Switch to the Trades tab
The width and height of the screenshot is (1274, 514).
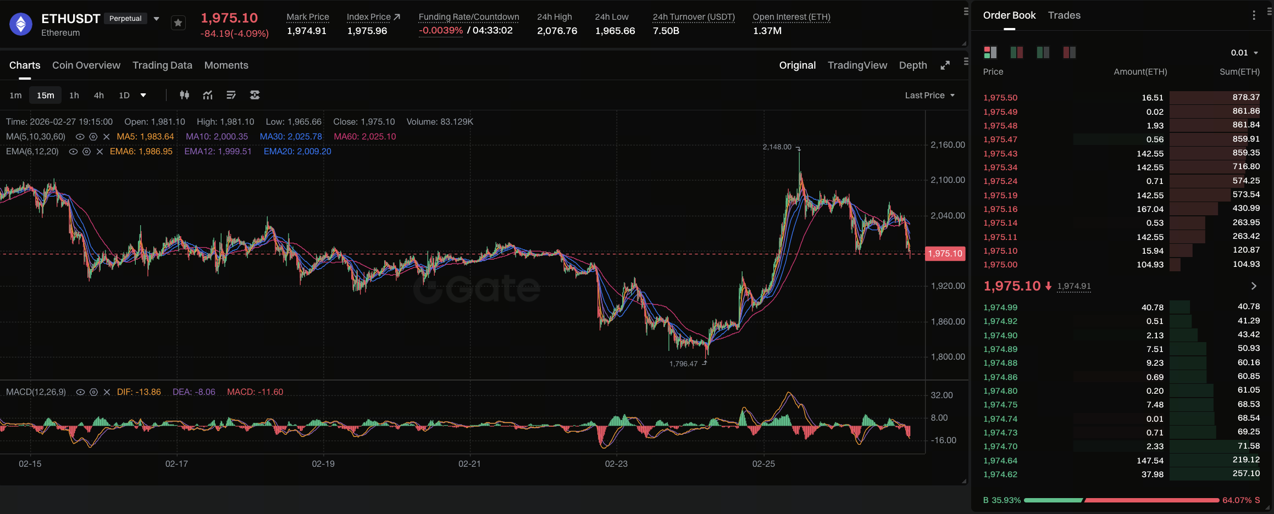tap(1064, 15)
